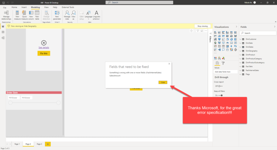The width and height of the screenshot is (277, 150).
Task: Click the Stop viewing button
Action: (x=202, y=26)
